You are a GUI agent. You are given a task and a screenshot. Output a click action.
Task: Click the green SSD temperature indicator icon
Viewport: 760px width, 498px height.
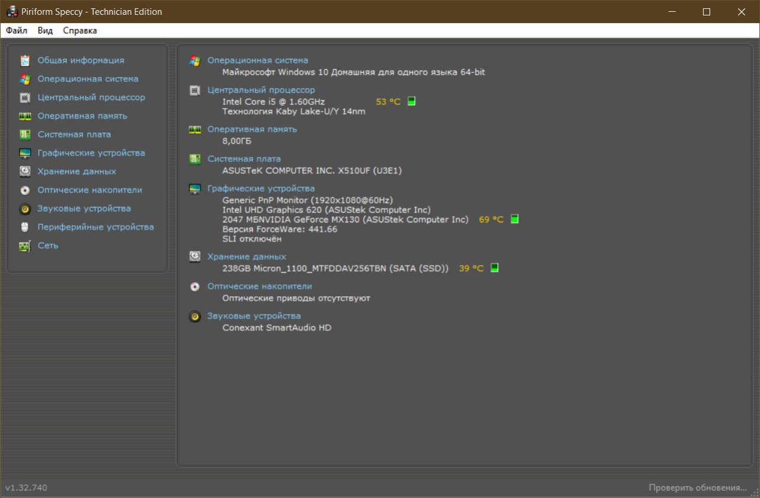coord(494,268)
